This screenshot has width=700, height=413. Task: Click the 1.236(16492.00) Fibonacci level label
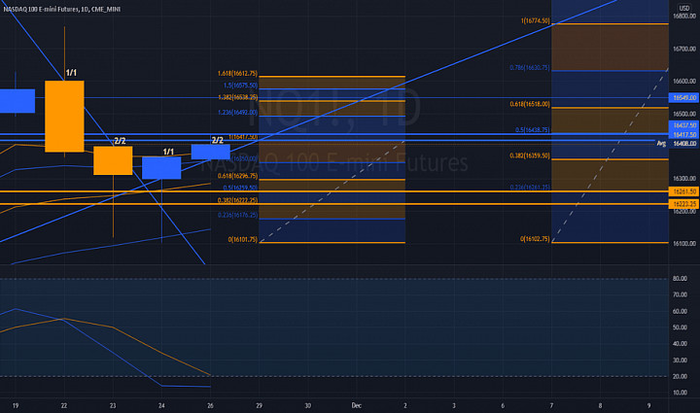point(237,113)
